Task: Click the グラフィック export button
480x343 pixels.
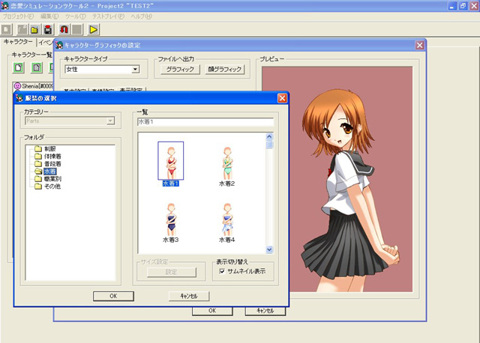Action: [x=180, y=70]
